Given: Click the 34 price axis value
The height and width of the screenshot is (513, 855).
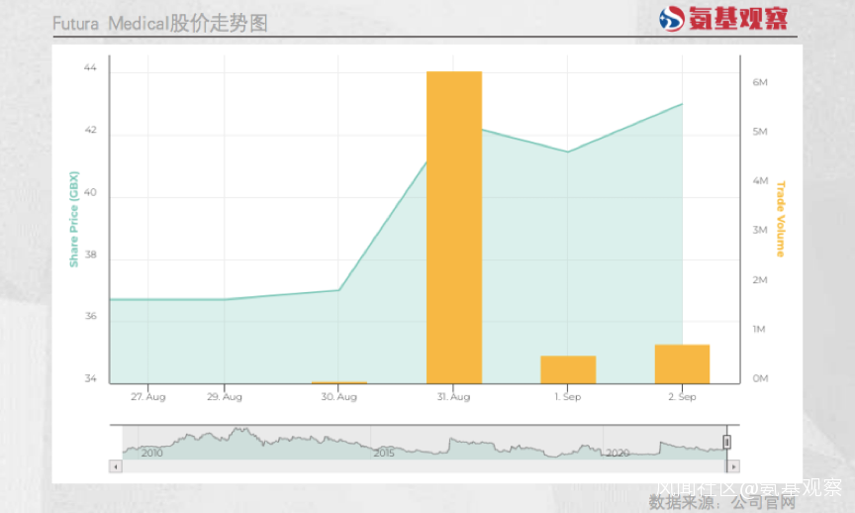Looking at the screenshot, I should (90, 378).
